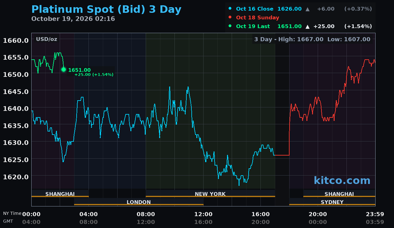Image resolution: width=394 pixels, height=228 pixels.
Task: Click the 1635.0 y-axis label
Action: click(16, 126)
